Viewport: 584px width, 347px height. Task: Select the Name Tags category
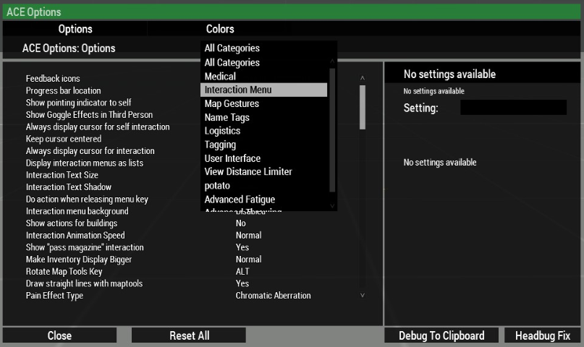(x=227, y=117)
